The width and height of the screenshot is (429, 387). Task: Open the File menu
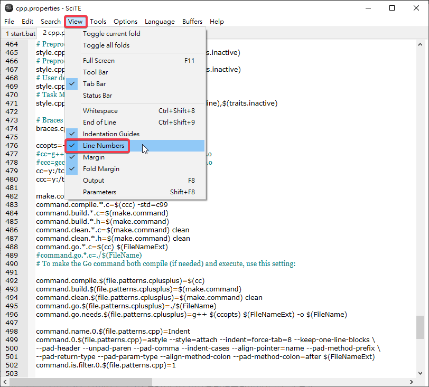[x=9, y=22]
